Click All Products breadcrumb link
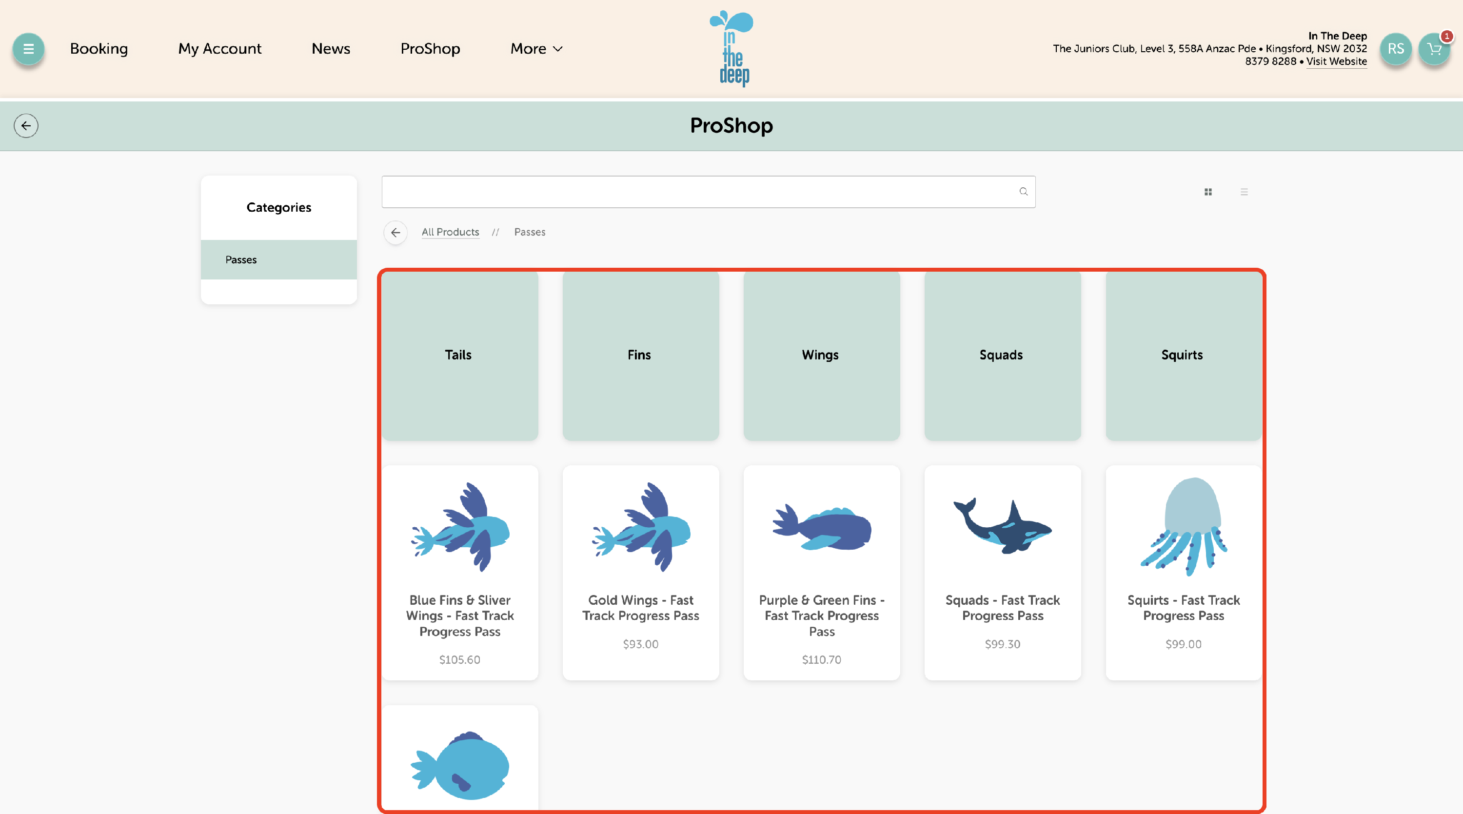Viewport: 1463px width, 814px height. click(x=450, y=232)
